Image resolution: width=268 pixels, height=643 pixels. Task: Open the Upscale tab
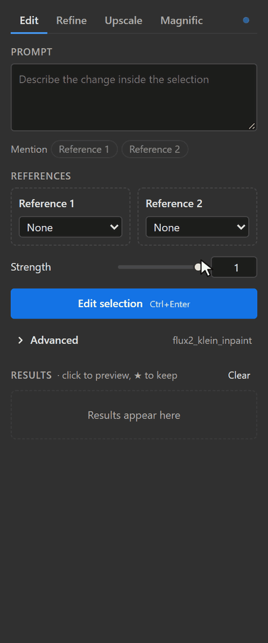click(123, 20)
